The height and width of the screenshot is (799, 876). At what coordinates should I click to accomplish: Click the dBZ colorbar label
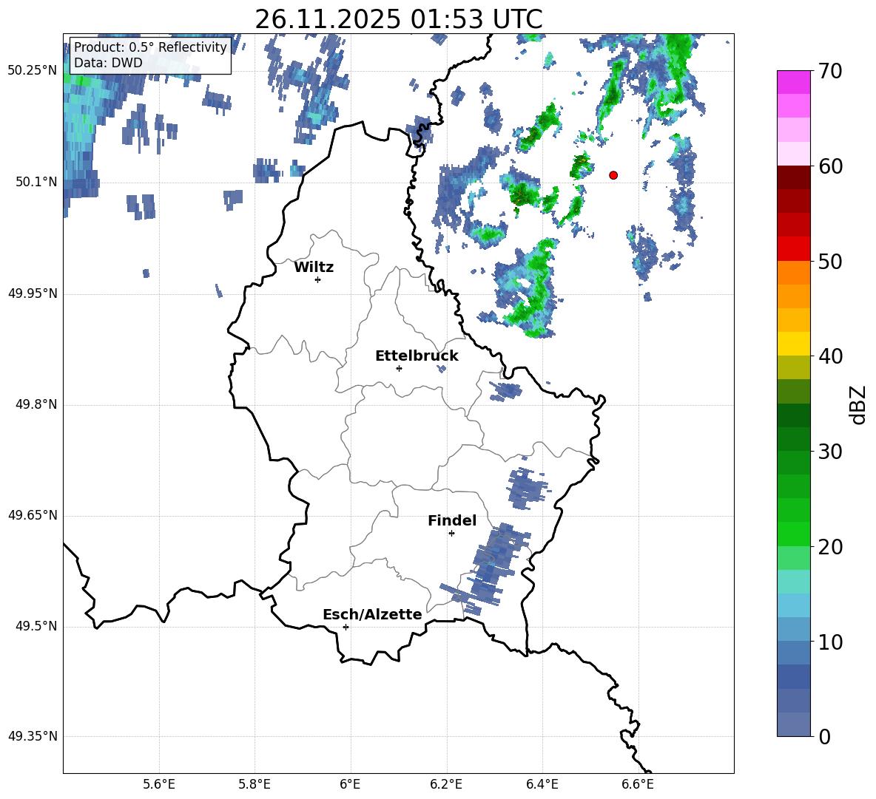click(858, 404)
